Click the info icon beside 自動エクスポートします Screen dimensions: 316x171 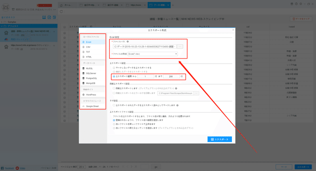pyautogui.click(x=176, y=88)
